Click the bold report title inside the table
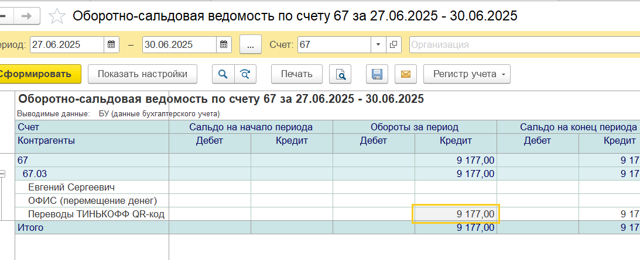The width and height of the screenshot is (640, 260). 221,99
